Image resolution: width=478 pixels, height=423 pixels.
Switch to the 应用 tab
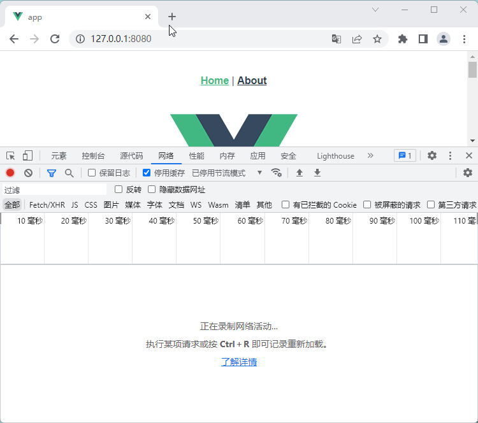(x=257, y=156)
